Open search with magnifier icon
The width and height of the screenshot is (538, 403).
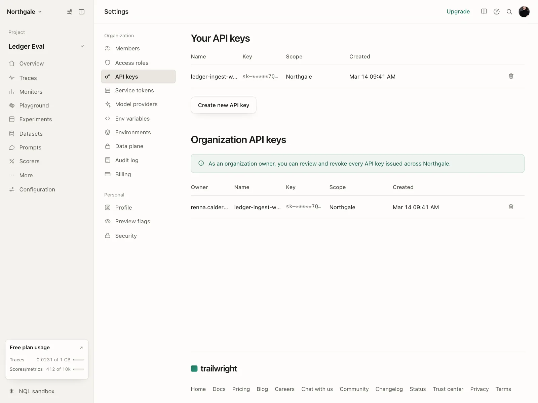point(509,12)
